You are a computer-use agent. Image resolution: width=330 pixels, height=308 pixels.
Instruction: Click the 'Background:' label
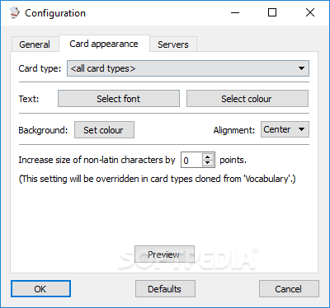(43, 130)
